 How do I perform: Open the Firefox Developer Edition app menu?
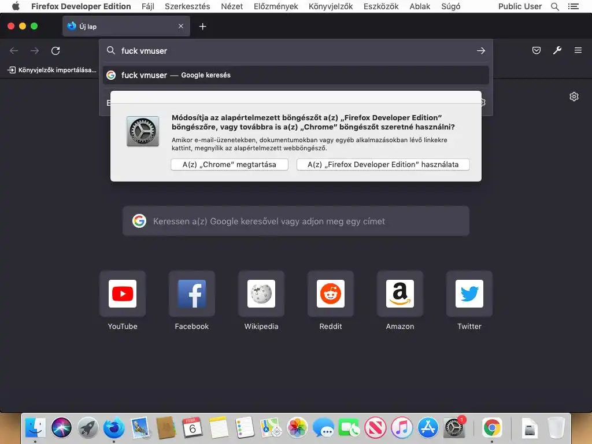tap(81, 6)
